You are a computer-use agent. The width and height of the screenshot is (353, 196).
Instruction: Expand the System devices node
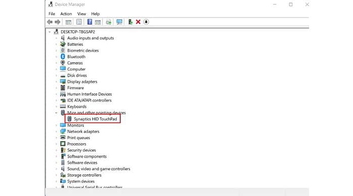[x=56, y=181]
